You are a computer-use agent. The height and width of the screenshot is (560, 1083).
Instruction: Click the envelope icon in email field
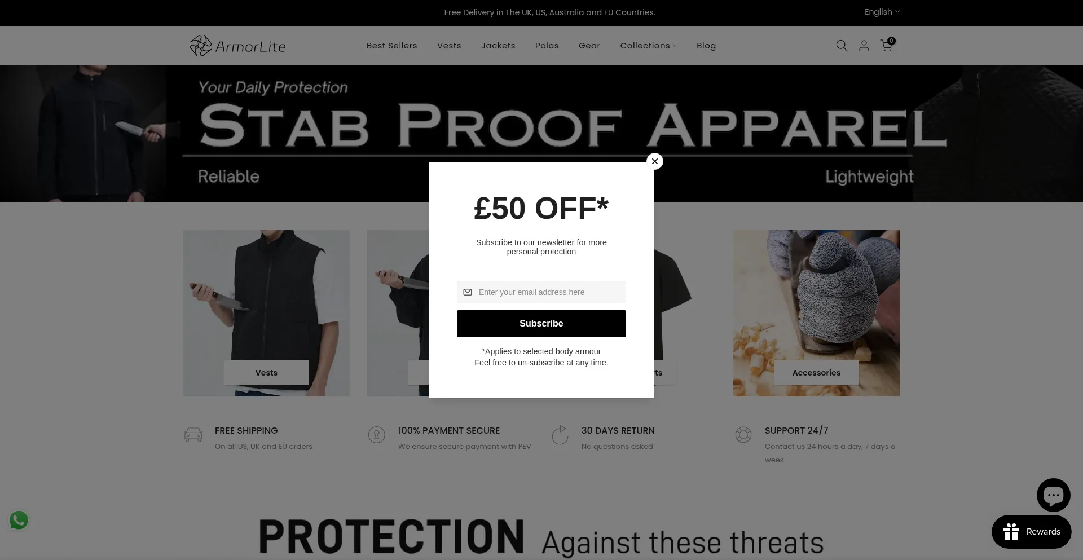[468, 292]
